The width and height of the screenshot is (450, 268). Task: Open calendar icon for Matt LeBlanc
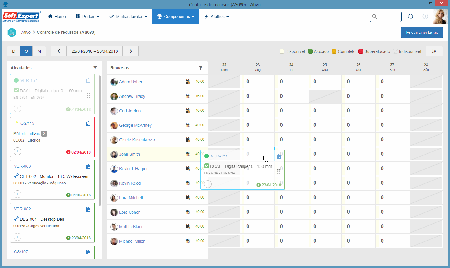tap(188, 227)
